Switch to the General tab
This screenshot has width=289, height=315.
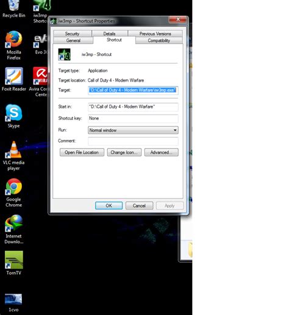tap(73, 40)
